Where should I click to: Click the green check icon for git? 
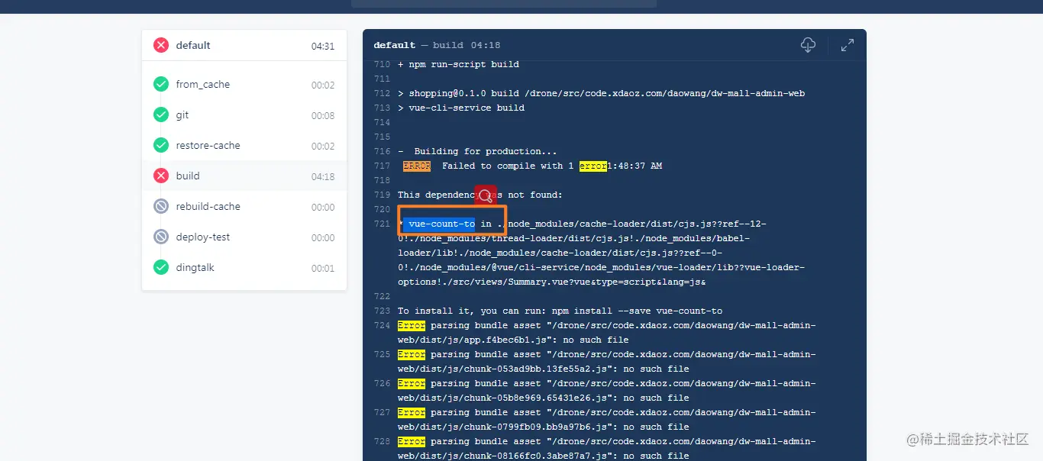tap(161, 114)
